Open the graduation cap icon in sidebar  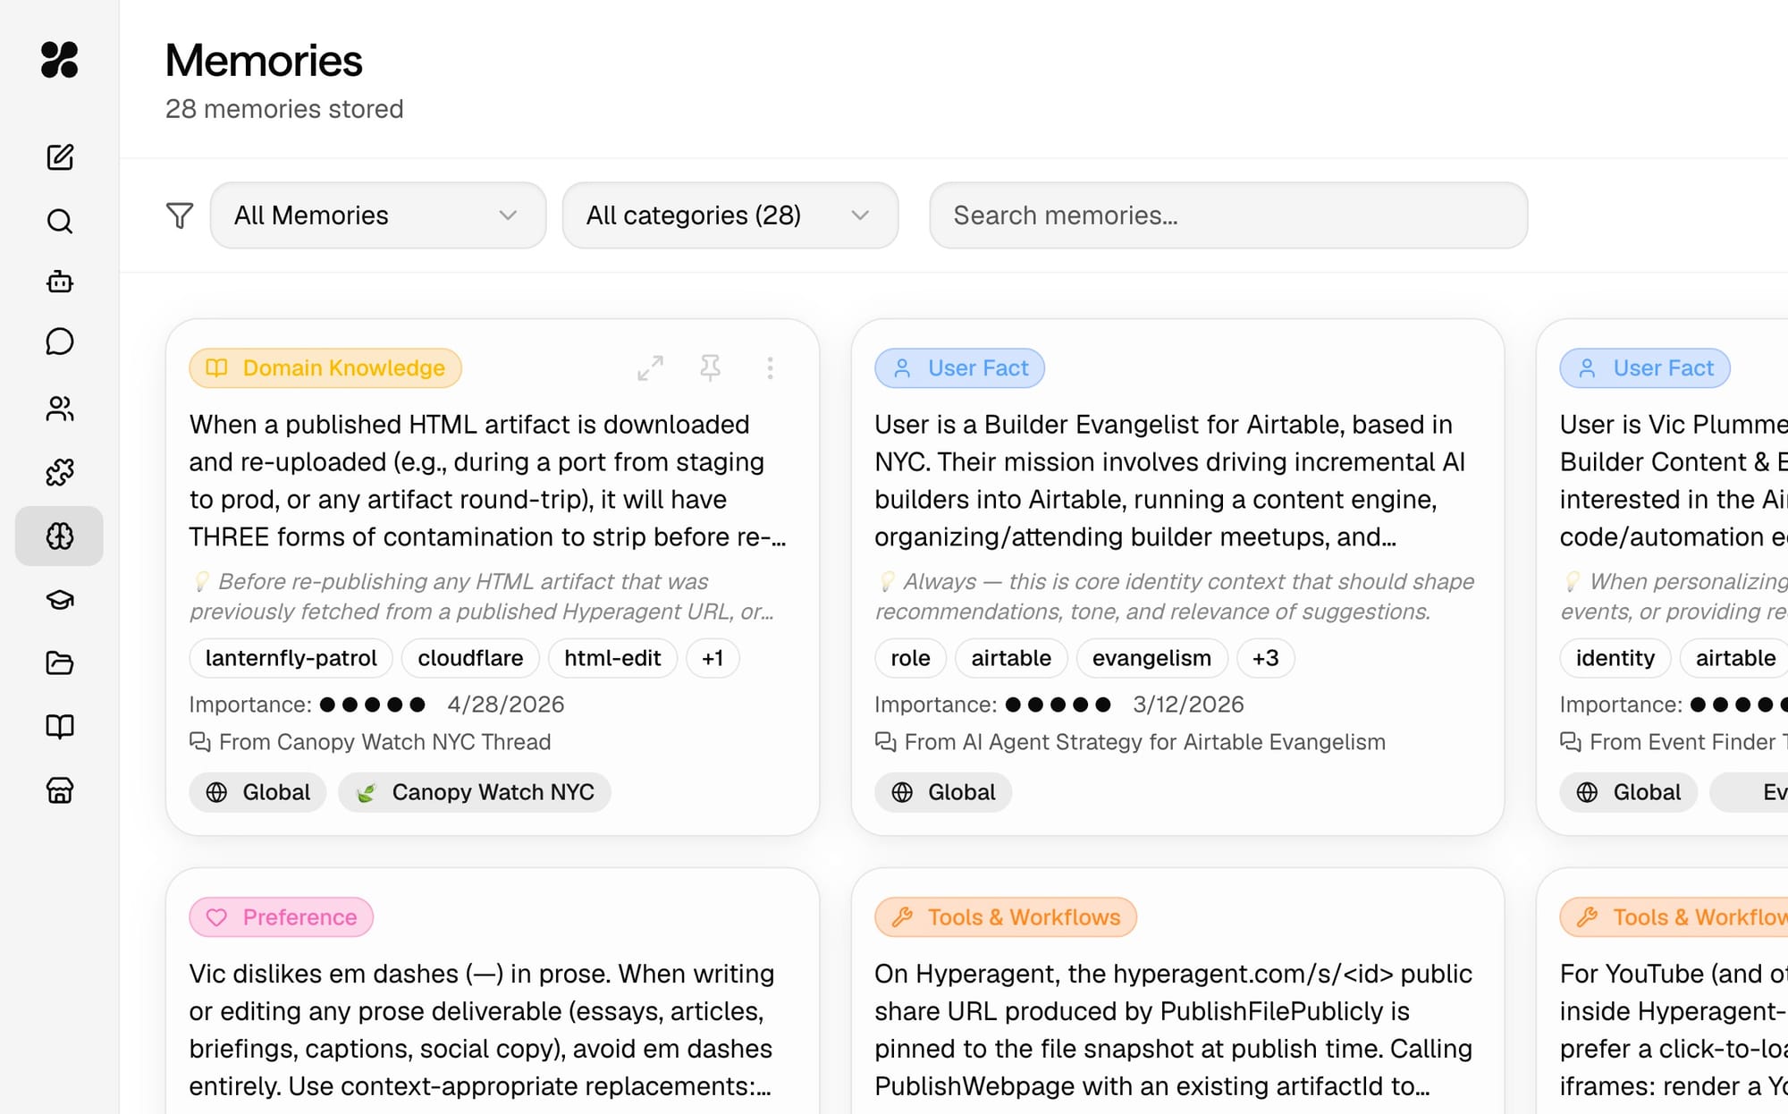pyautogui.click(x=60, y=600)
